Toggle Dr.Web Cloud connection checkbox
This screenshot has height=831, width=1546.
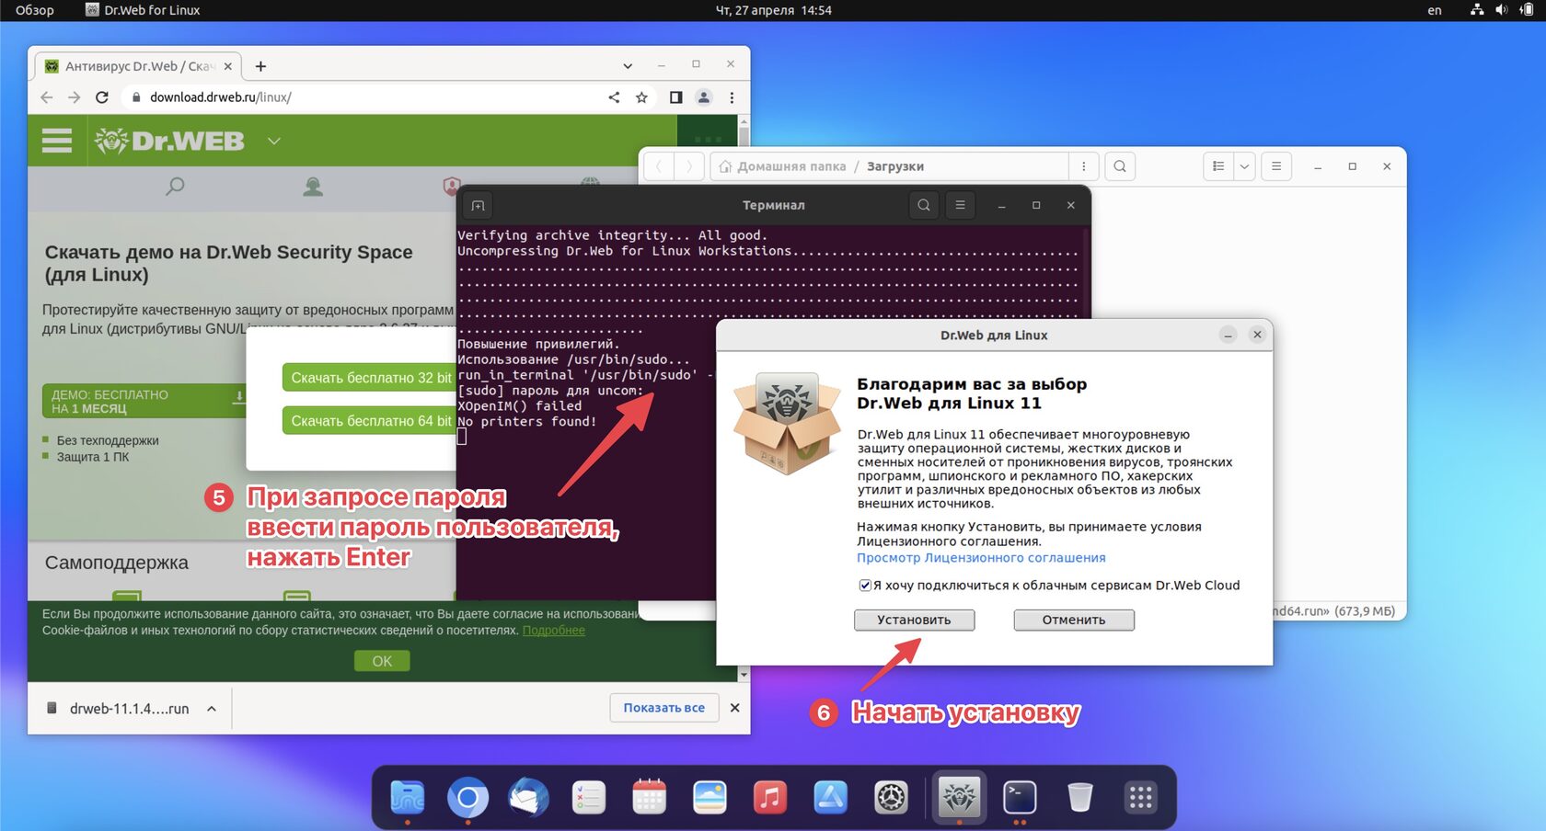[x=865, y=586]
